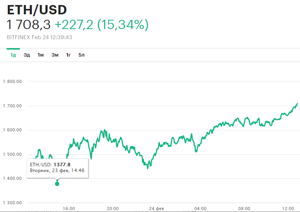Click the ETH/USD pair title
Viewport: 300px width, 212px height.
pos(37,10)
